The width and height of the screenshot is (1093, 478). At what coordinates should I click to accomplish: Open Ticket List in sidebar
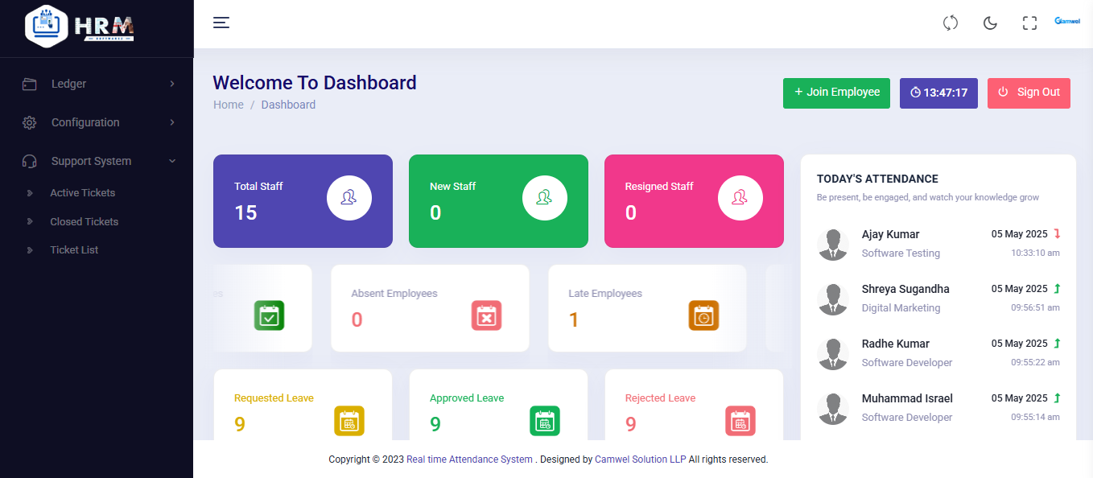[x=74, y=250]
